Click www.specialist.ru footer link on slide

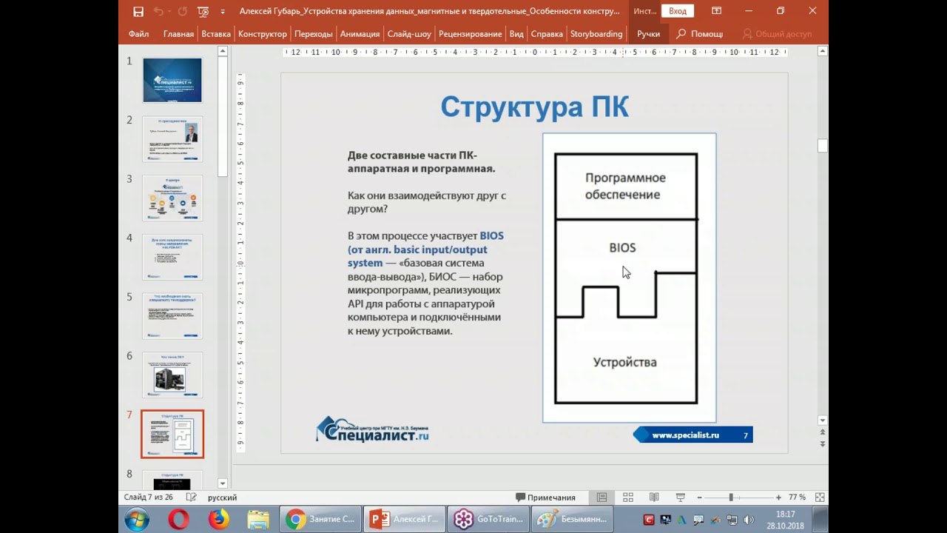pyautogui.click(x=685, y=435)
